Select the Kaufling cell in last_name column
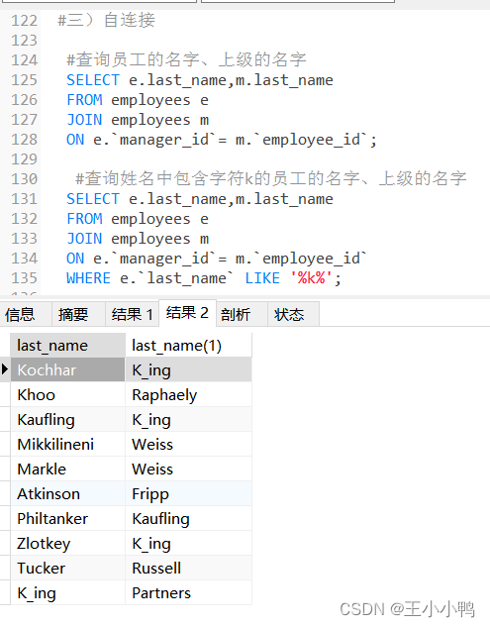Viewport: 490px width, 627px height. pos(67,419)
